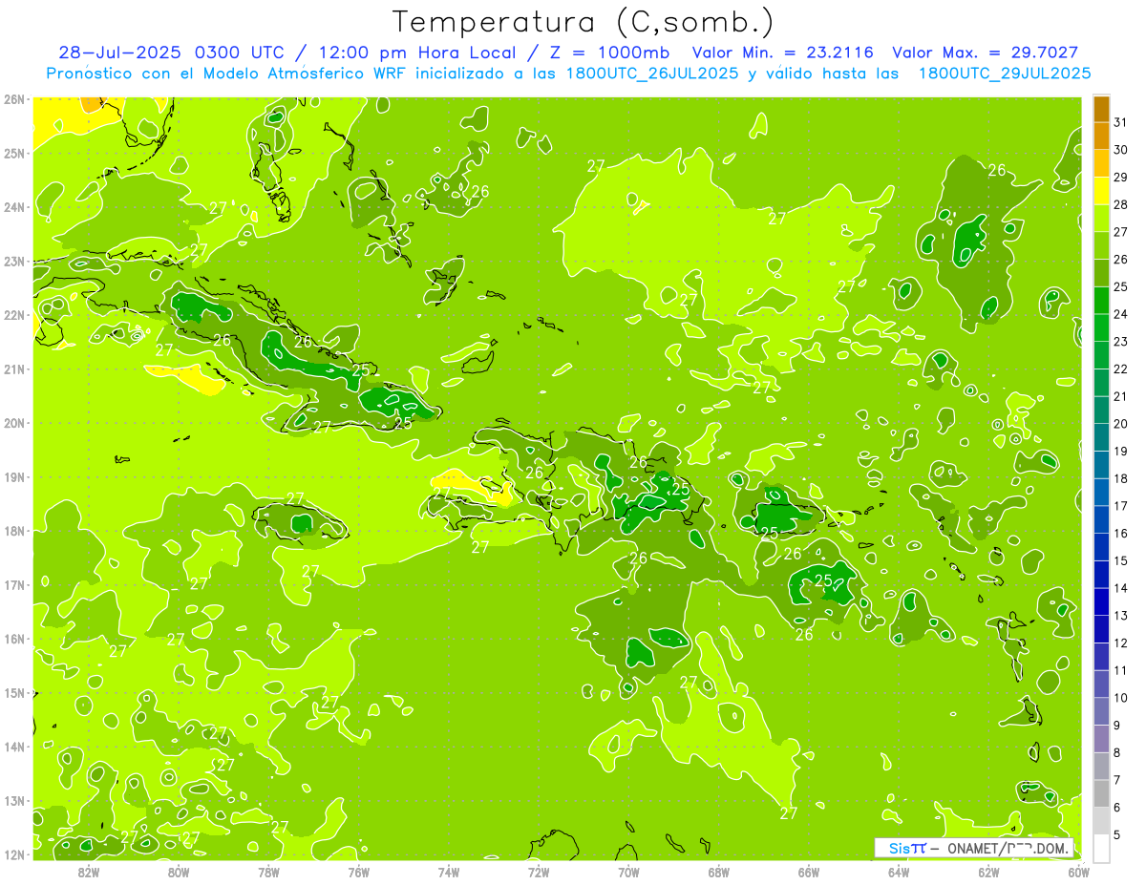Click the legend value label '12'
Screen dimensions: 1146x885
[1121, 643]
